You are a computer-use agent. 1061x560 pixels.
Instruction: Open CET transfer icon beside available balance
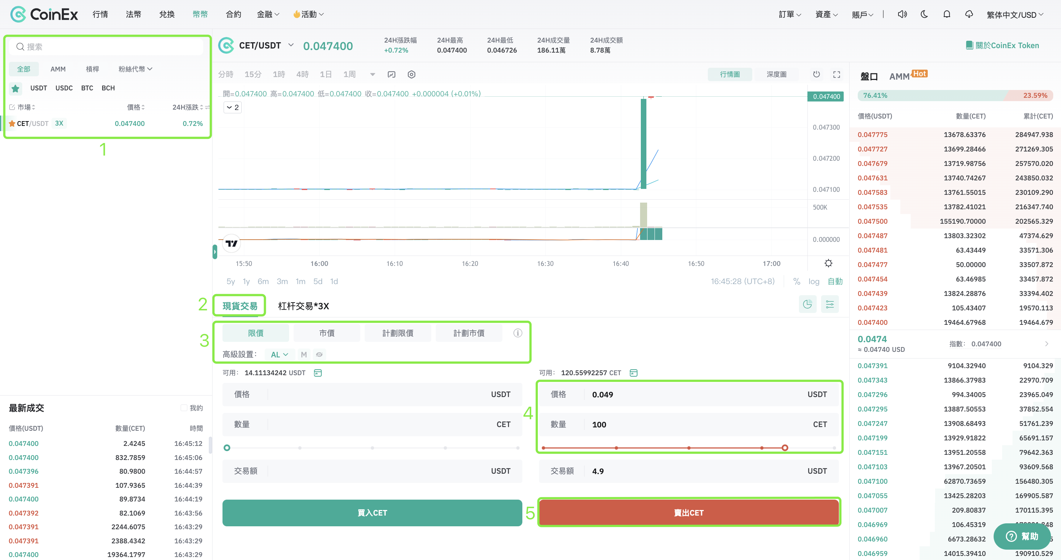coord(633,373)
